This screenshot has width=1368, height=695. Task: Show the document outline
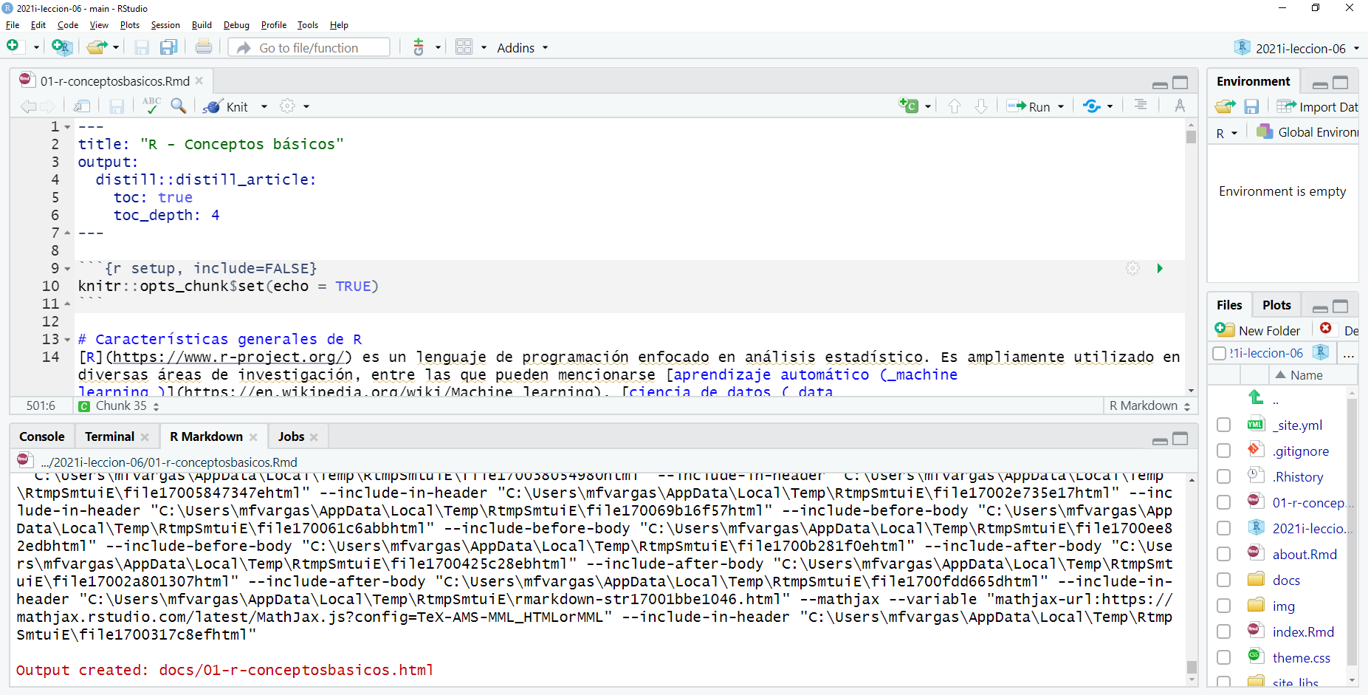tap(1141, 106)
